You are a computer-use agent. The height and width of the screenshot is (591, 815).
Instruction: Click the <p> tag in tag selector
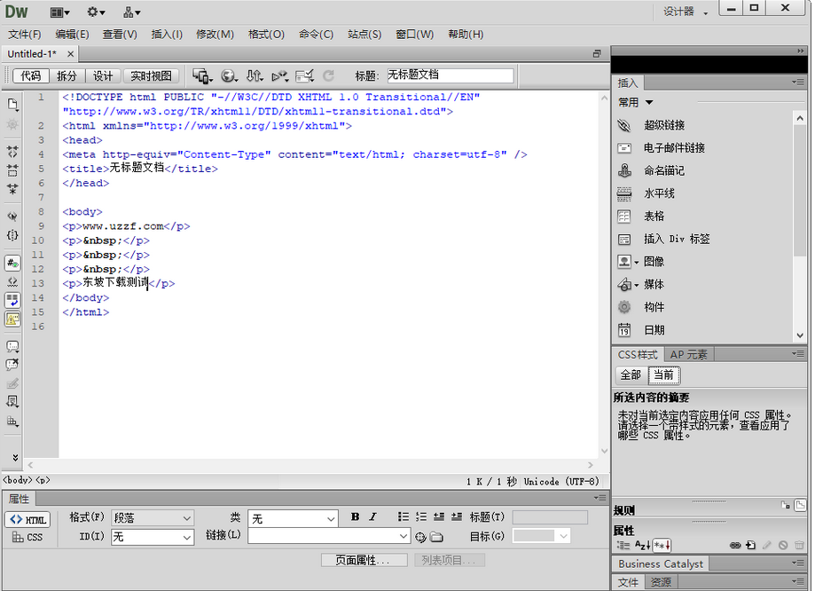point(43,480)
